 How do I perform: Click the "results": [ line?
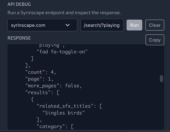(42, 92)
